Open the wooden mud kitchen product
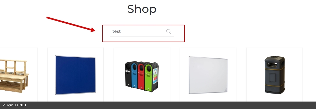This screenshot has width=316, height=109. 14,76
